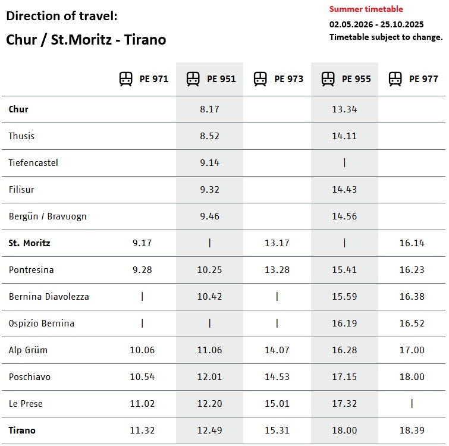Click the train icon beside PE 951
This screenshot has width=449, height=446.
pyautogui.click(x=193, y=78)
